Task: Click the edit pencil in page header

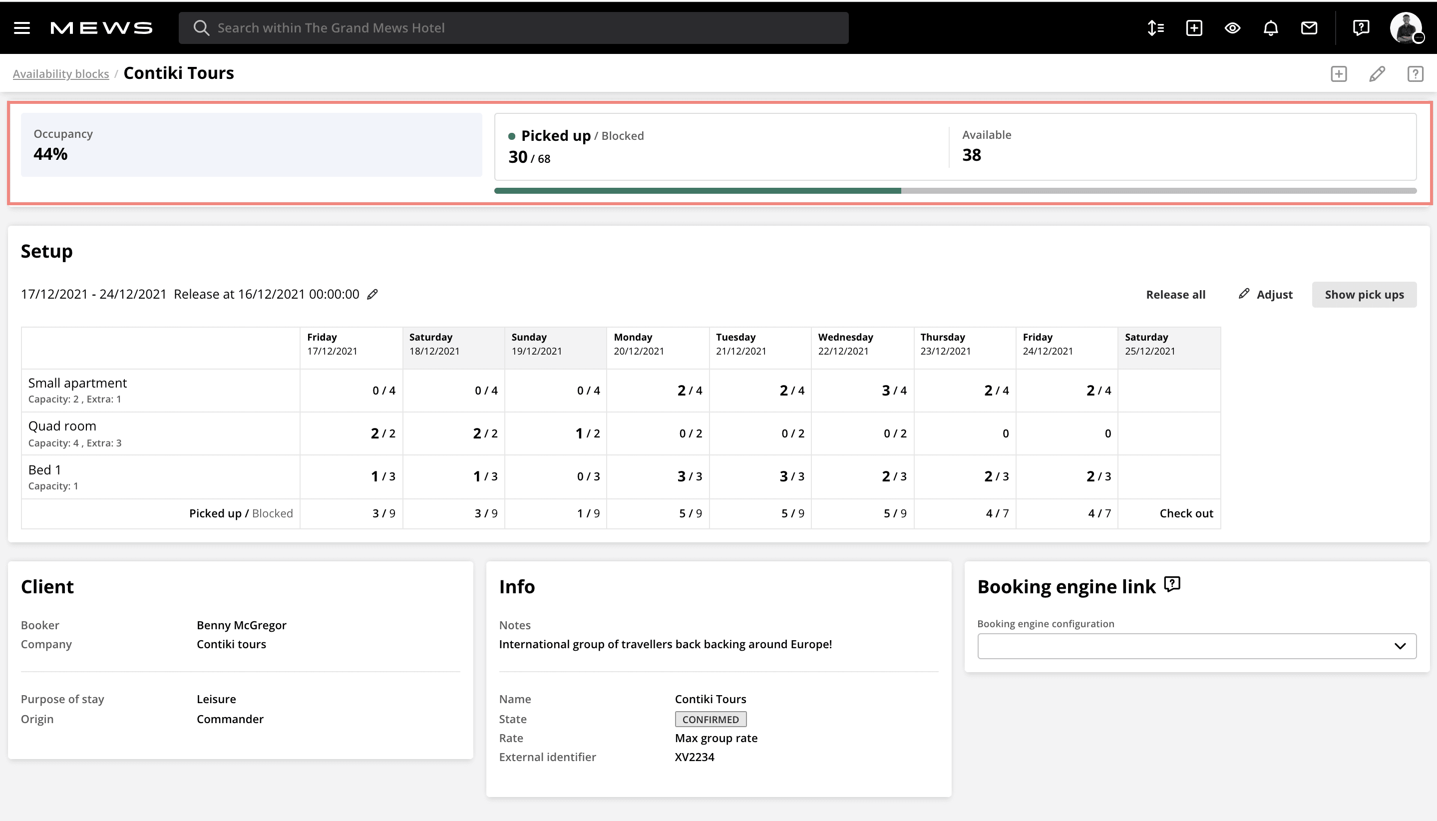Action: (x=1377, y=74)
